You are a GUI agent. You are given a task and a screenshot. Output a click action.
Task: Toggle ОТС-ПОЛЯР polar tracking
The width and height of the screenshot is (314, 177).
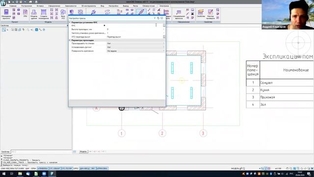tap(67, 169)
